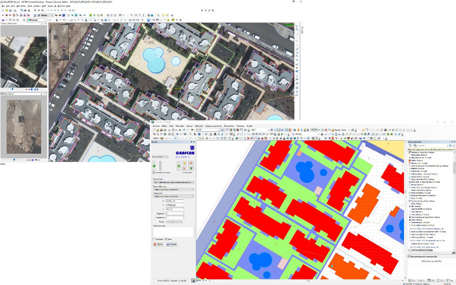Open Archivo menu in ArcMap

[x=156, y=126]
